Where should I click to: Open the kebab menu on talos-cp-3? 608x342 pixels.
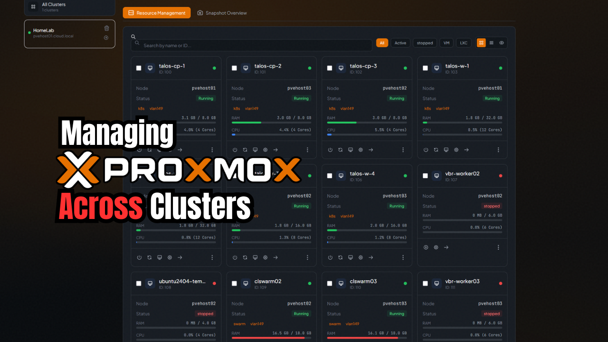(x=403, y=150)
